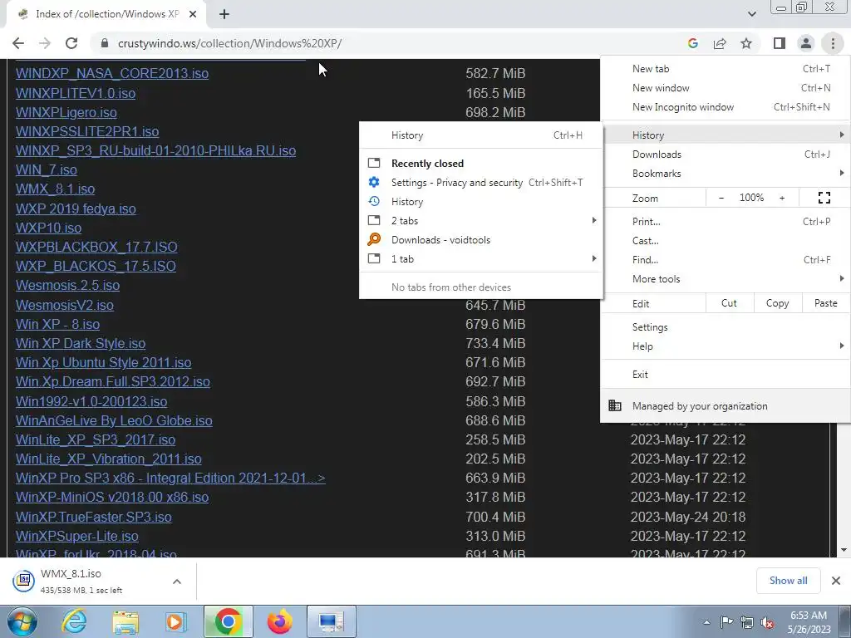This screenshot has width=851, height=638.
Task: Select New Incognito window
Action: pyautogui.click(x=725, y=107)
